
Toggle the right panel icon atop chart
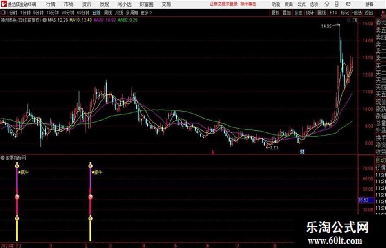pos(355,20)
